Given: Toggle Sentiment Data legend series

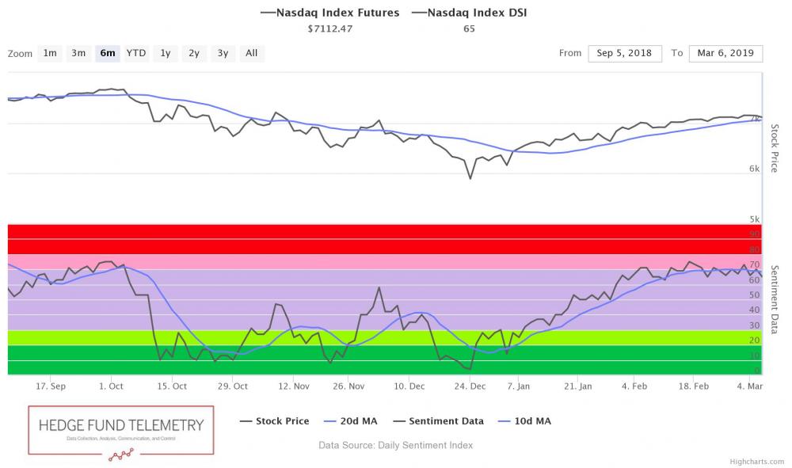Looking at the screenshot, I should click(x=439, y=421).
